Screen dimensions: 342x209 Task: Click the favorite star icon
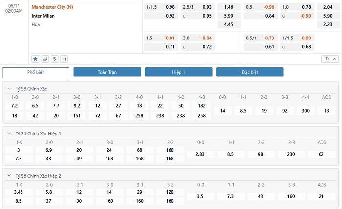(35, 59)
